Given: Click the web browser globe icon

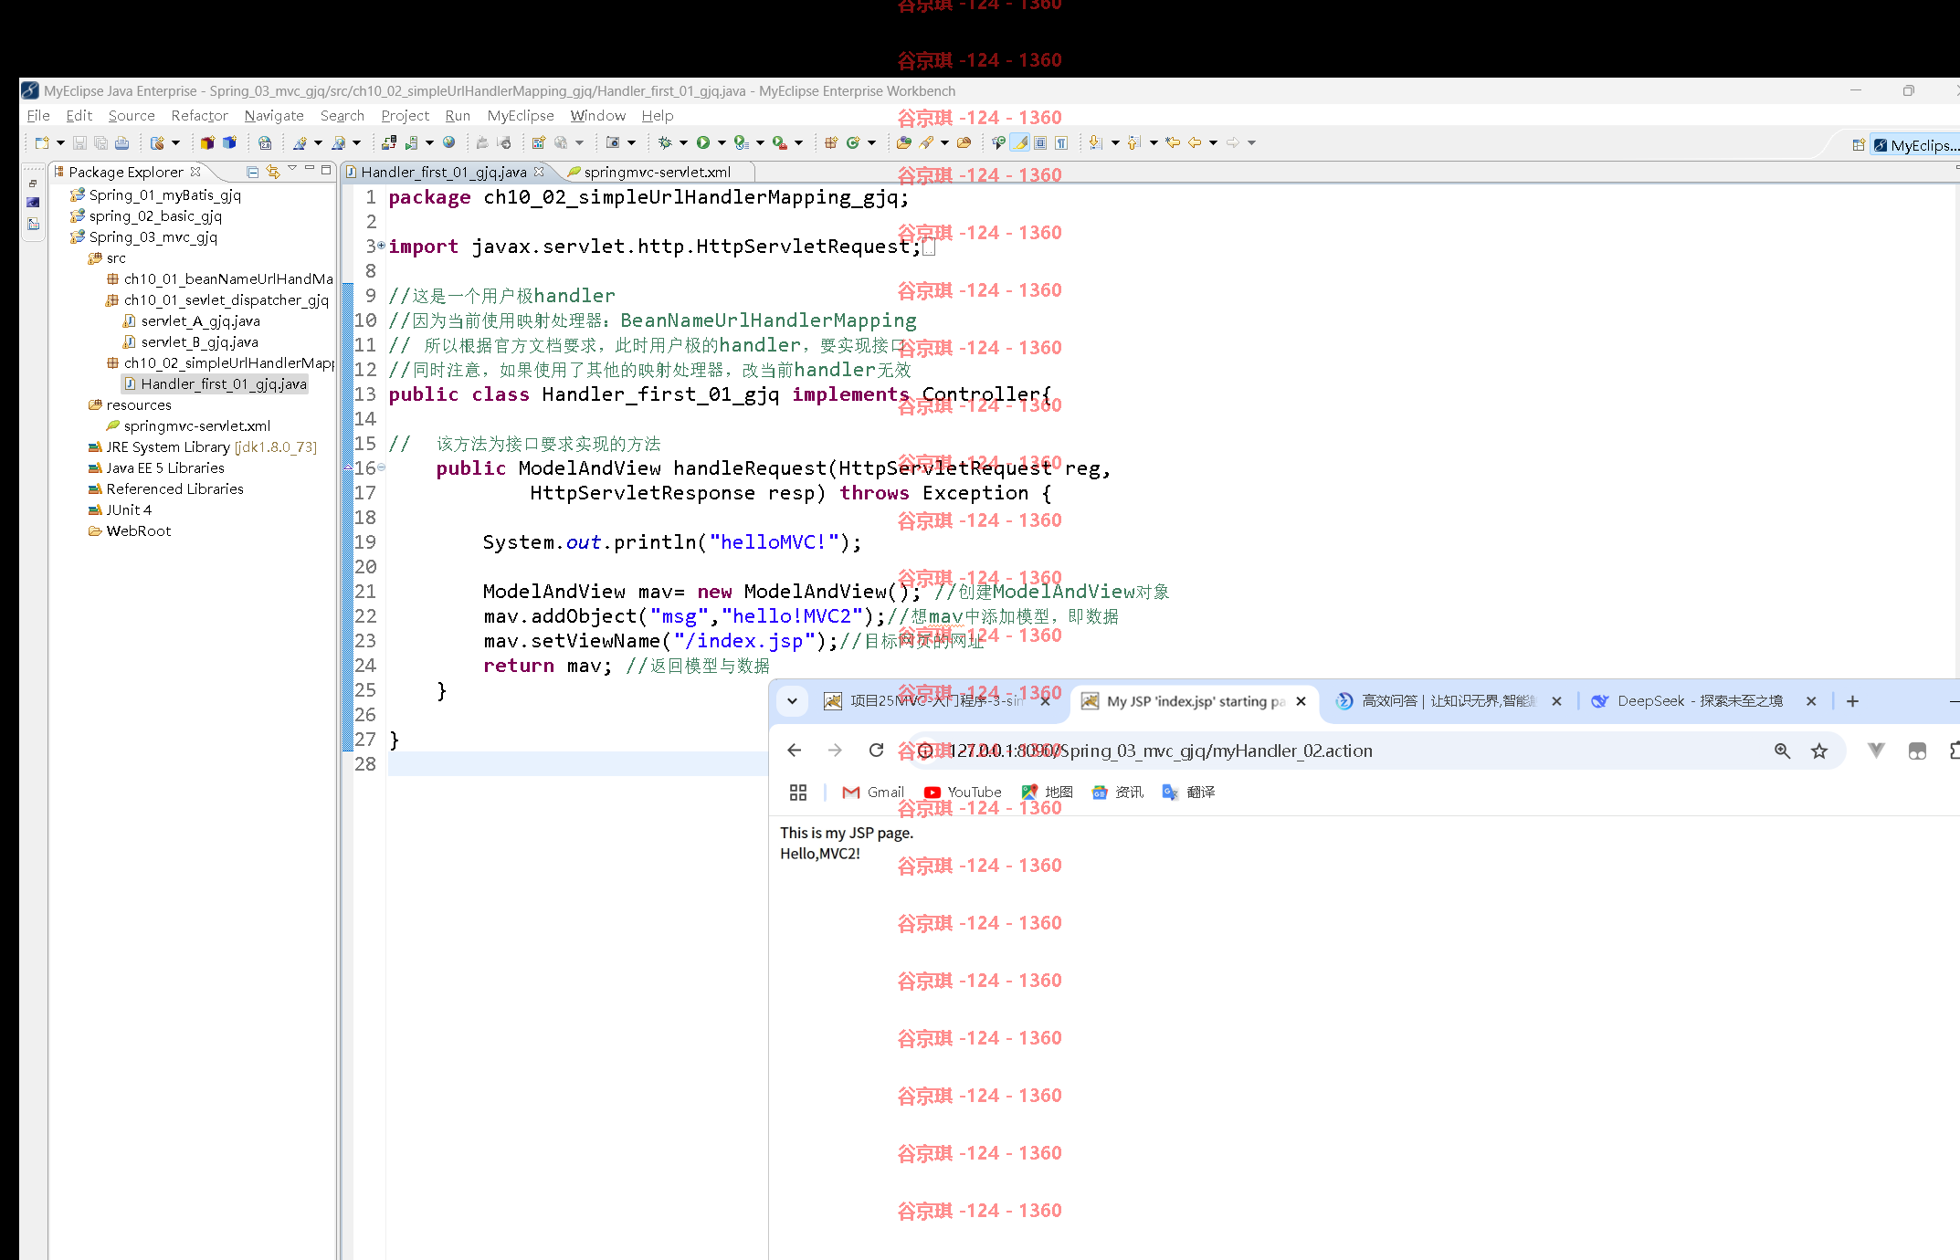Looking at the screenshot, I should coord(448,142).
